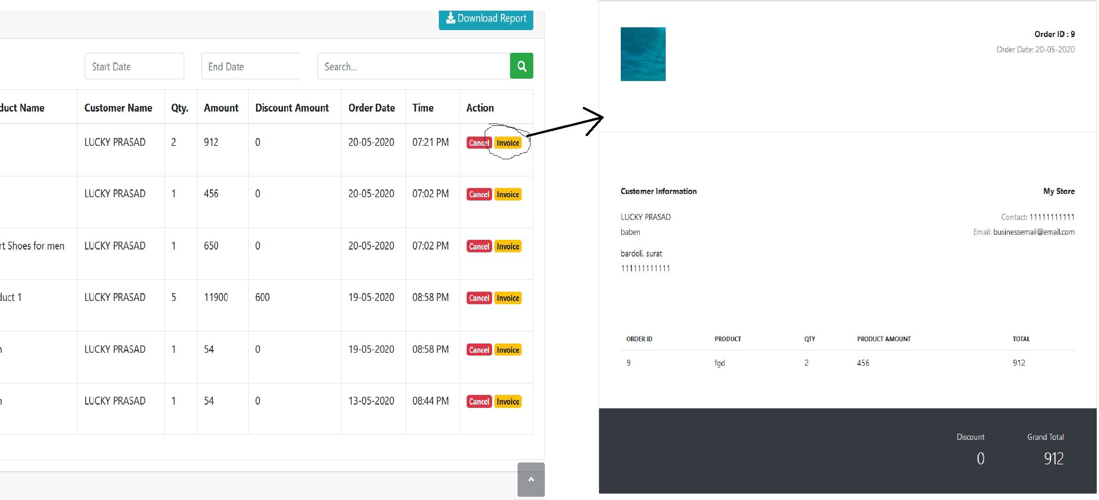Viewport: 1099px width, 500px height.
Task: Click the businessemail@email.com address
Action: [1033, 232]
